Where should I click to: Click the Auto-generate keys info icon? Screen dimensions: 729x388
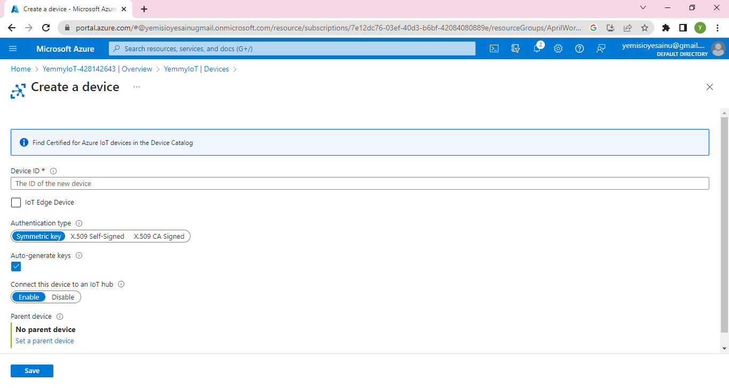79,256
